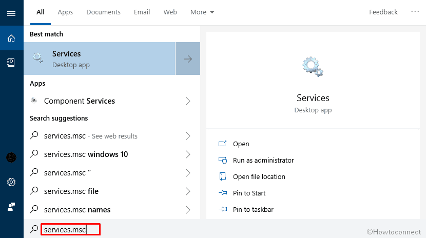This screenshot has height=238, width=426.
Task: Open the Notebook icon in sidebar
Action: pyautogui.click(x=11, y=63)
